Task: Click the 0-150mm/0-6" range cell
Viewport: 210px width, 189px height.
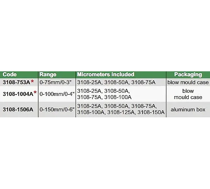Action: (x=57, y=110)
